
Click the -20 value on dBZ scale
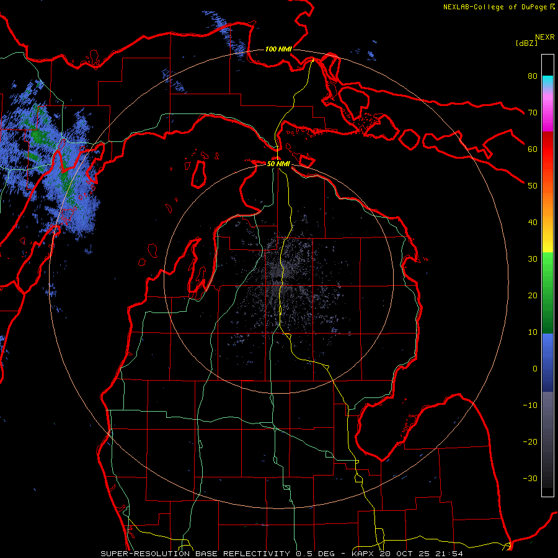tap(530, 441)
